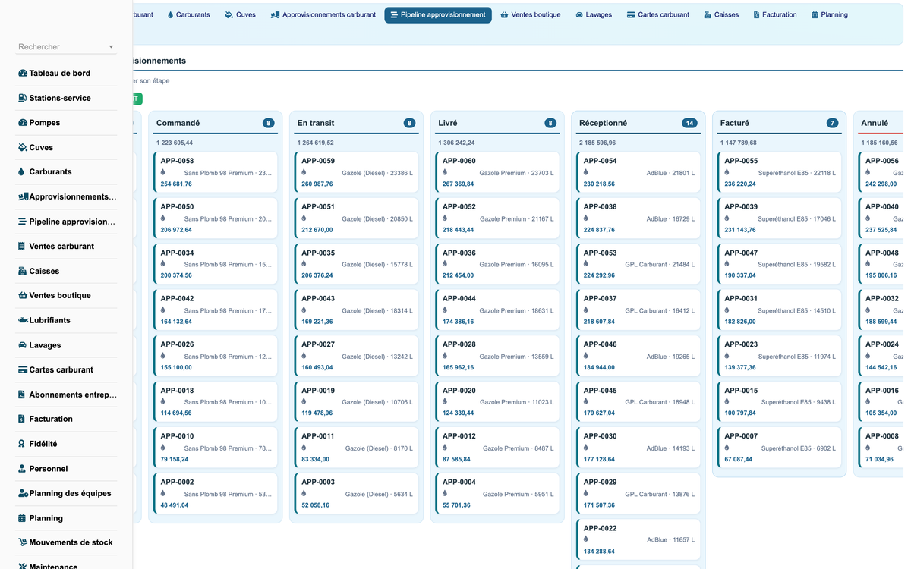This screenshot has width=911, height=569.
Task: Open card APP-0003 Gazole 5634 L
Action: pyautogui.click(x=356, y=493)
